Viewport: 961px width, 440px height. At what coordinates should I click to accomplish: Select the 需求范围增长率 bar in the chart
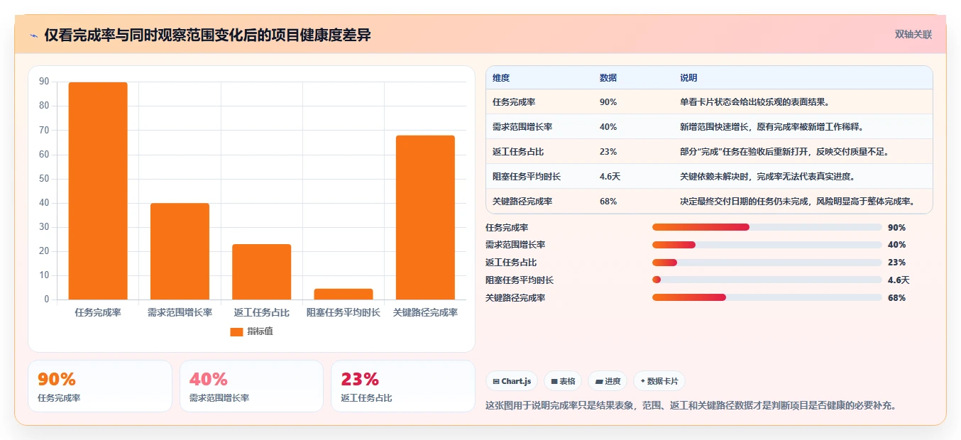click(x=180, y=251)
